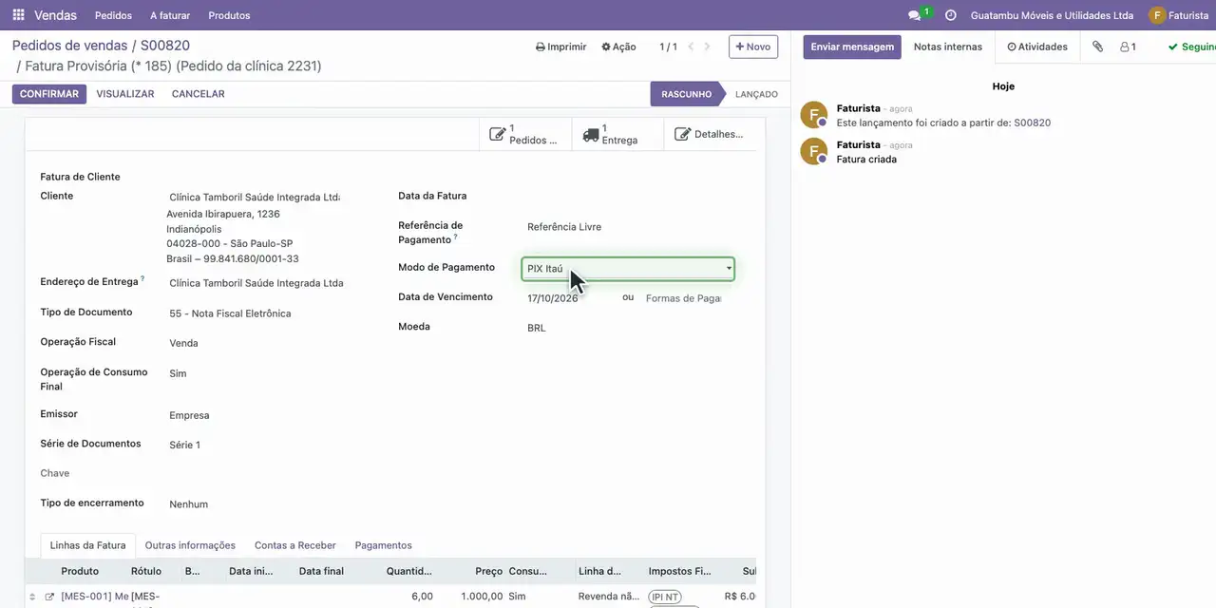Screen dimensions: 1216x608
Task: Show the followers count icon
Action: coord(1128,47)
